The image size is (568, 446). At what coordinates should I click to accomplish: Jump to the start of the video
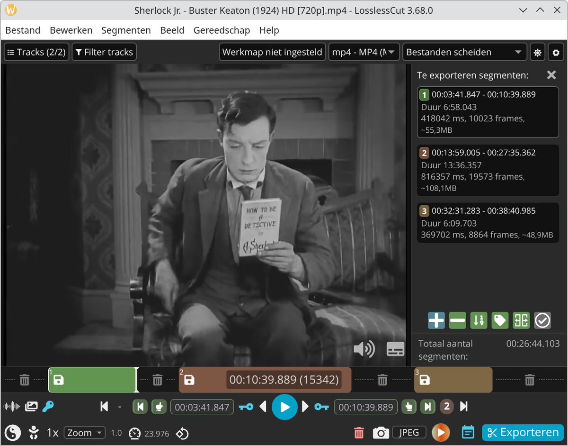[x=105, y=407]
